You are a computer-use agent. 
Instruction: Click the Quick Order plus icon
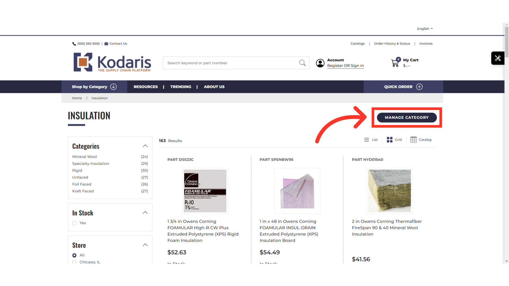pyautogui.click(x=419, y=87)
